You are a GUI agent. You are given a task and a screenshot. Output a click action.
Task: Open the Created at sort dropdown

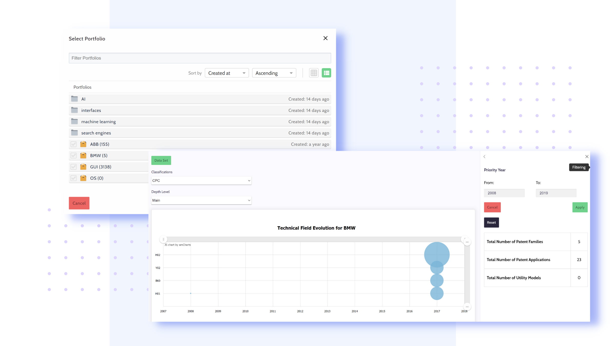pyautogui.click(x=227, y=73)
